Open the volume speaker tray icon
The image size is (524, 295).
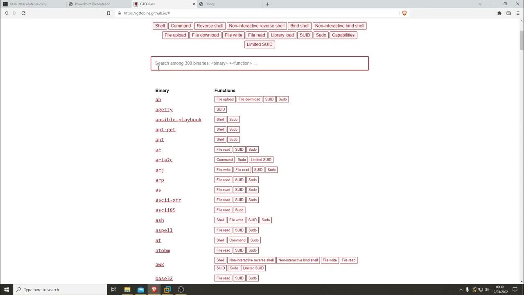click(x=487, y=290)
